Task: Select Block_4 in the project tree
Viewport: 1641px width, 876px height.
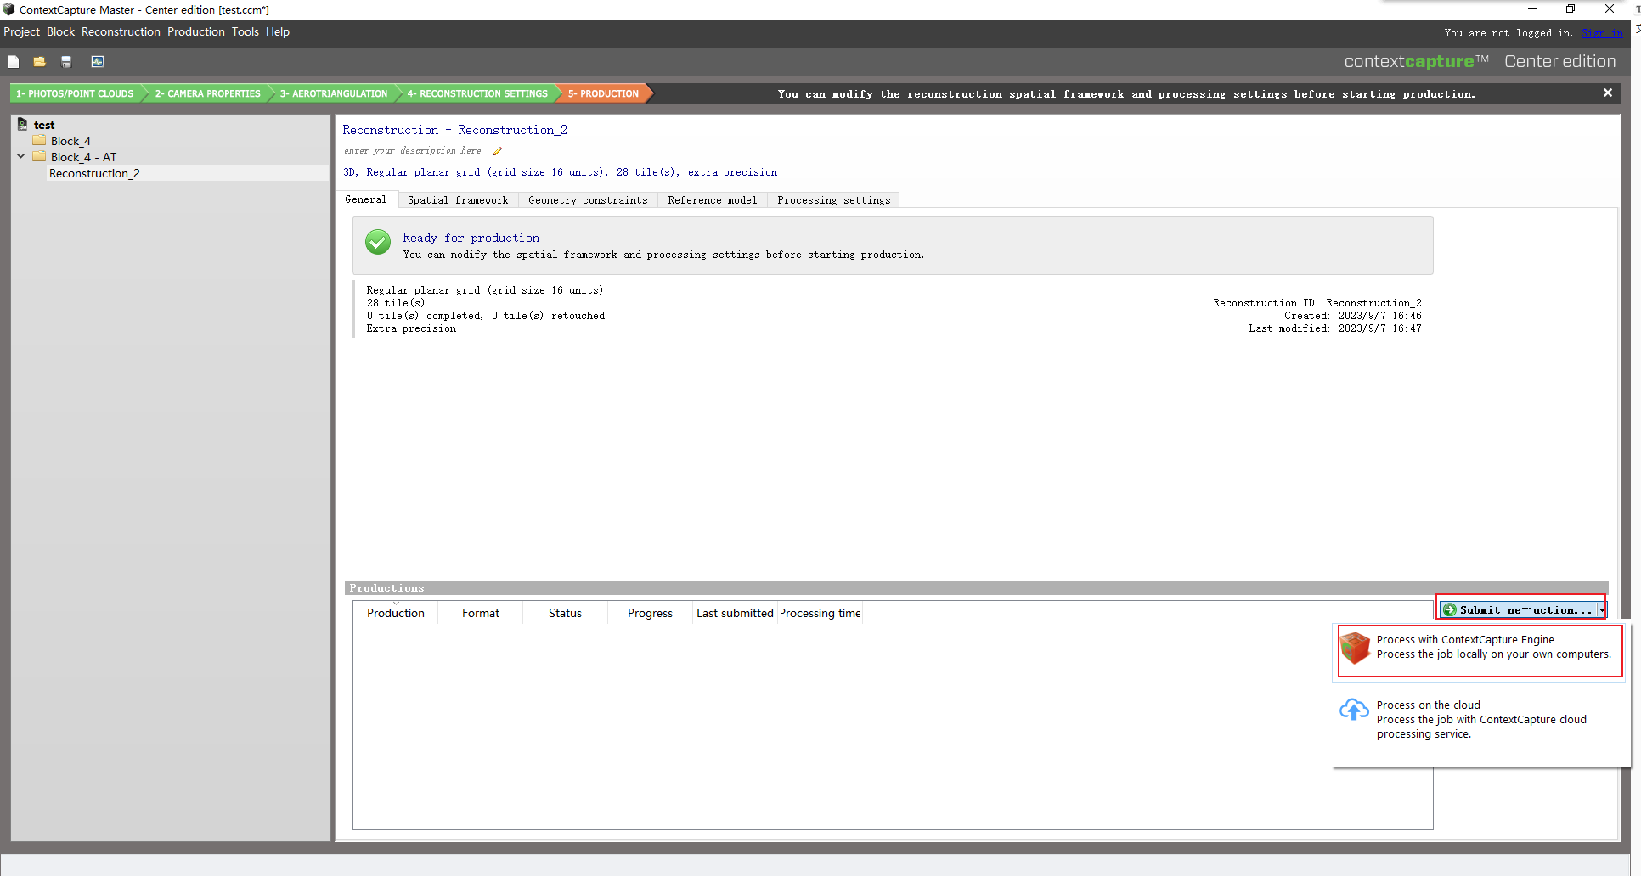Action: point(70,141)
